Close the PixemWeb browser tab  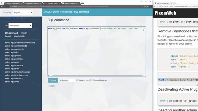click(171, 3)
